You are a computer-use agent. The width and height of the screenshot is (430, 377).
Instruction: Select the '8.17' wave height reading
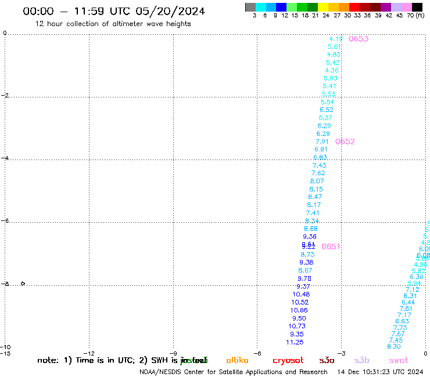[x=314, y=205]
